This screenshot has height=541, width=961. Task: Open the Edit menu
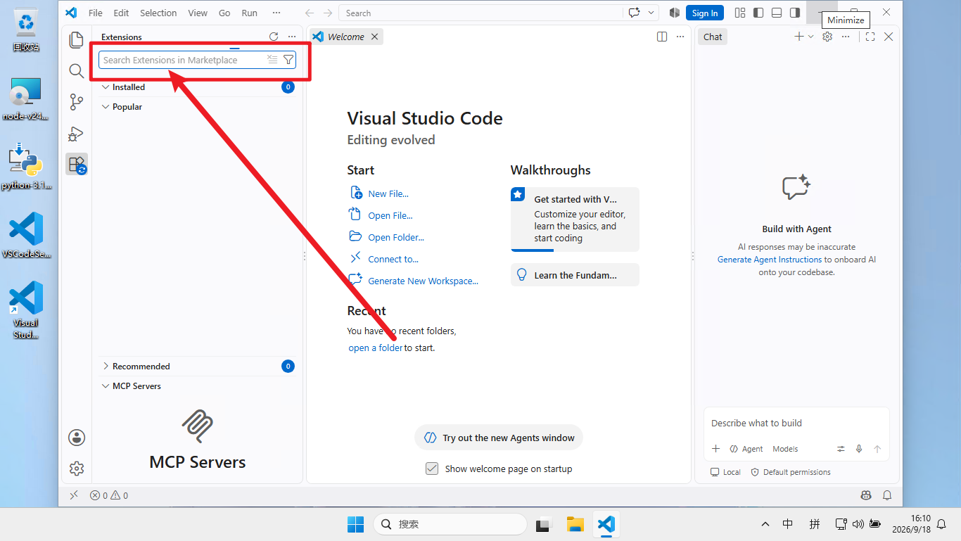pyautogui.click(x=121, y=13)
